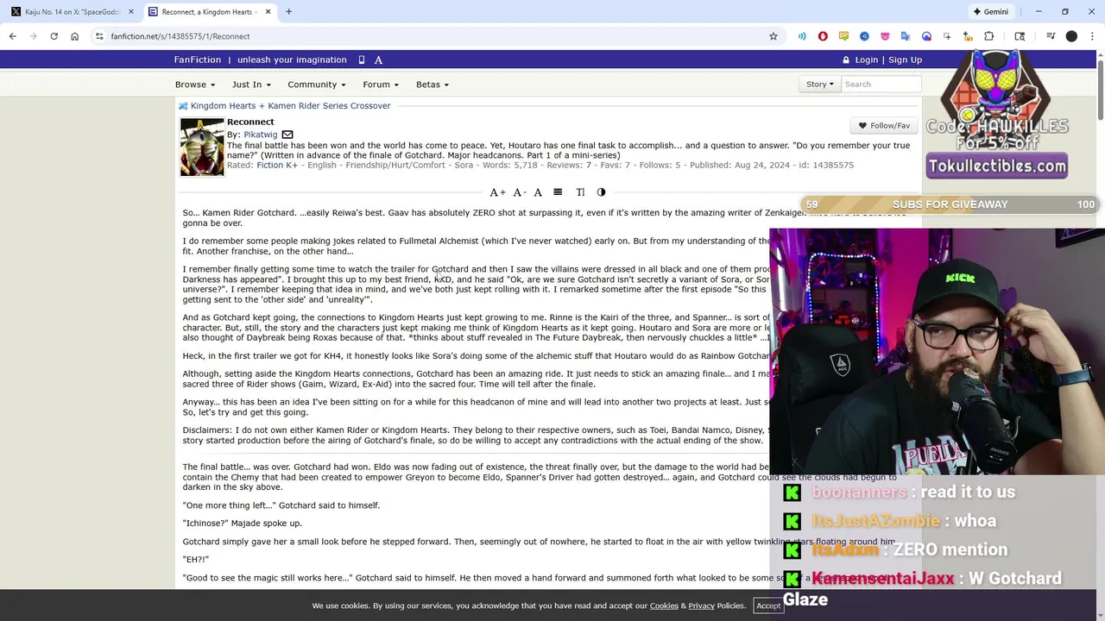
Task: Click the Login link
Action: 866,60
